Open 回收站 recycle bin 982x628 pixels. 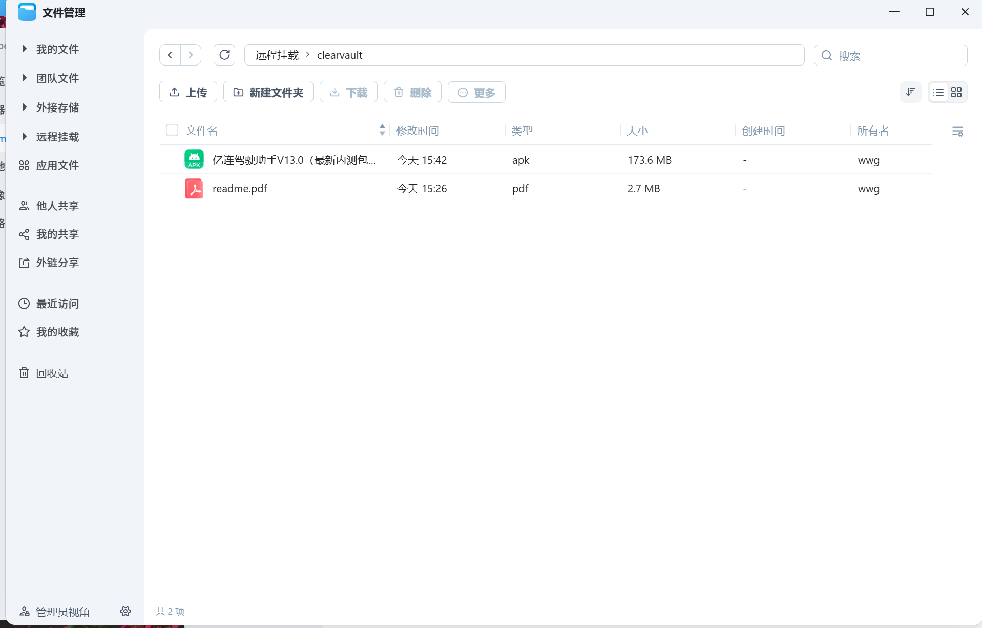click(x=44, y=373)
